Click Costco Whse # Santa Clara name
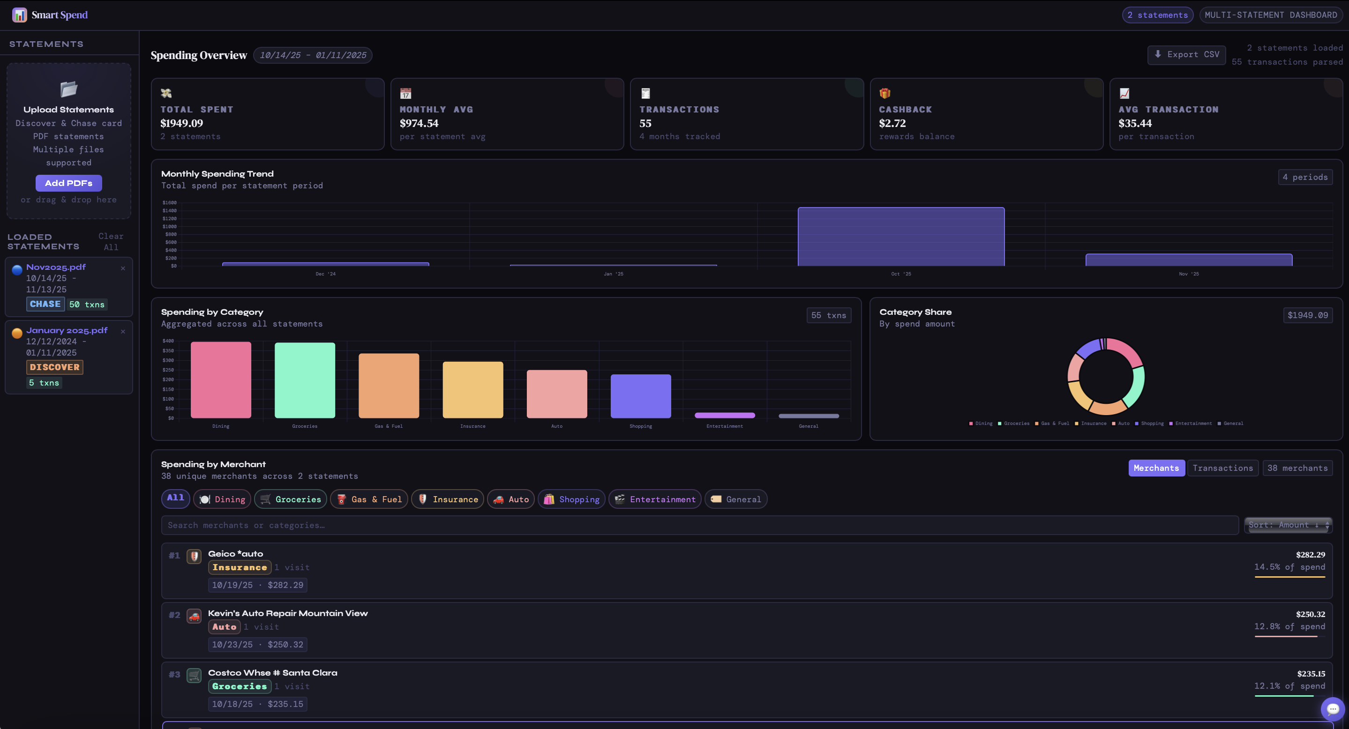 273,673
